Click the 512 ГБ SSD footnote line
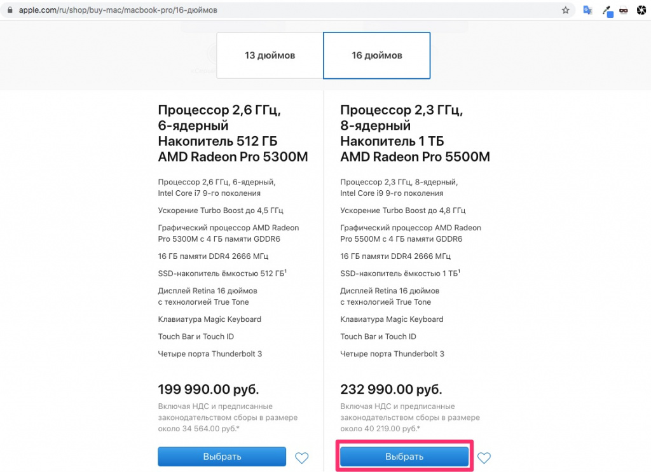 [x=219, y=274]
